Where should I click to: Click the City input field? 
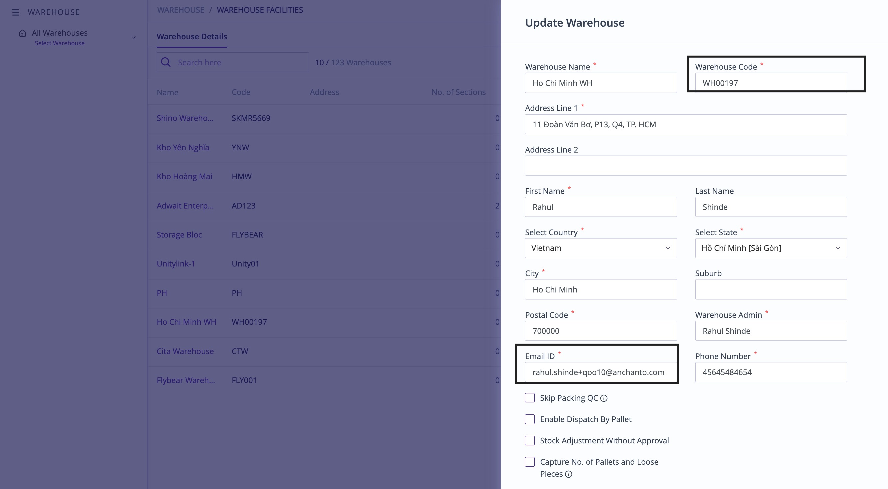(x=601, y=289)
